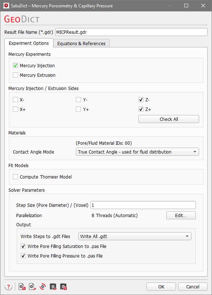Toggle Write Pore Filling Pressure to .pas File
Image resolution: width=212 pixels, height=295 pixels.
click(x=23, y=256)
